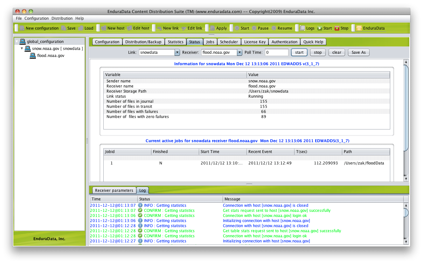The width and height of the screenshot is (423, 264).
Task: Click the Link status value Running
Action: 256,96
